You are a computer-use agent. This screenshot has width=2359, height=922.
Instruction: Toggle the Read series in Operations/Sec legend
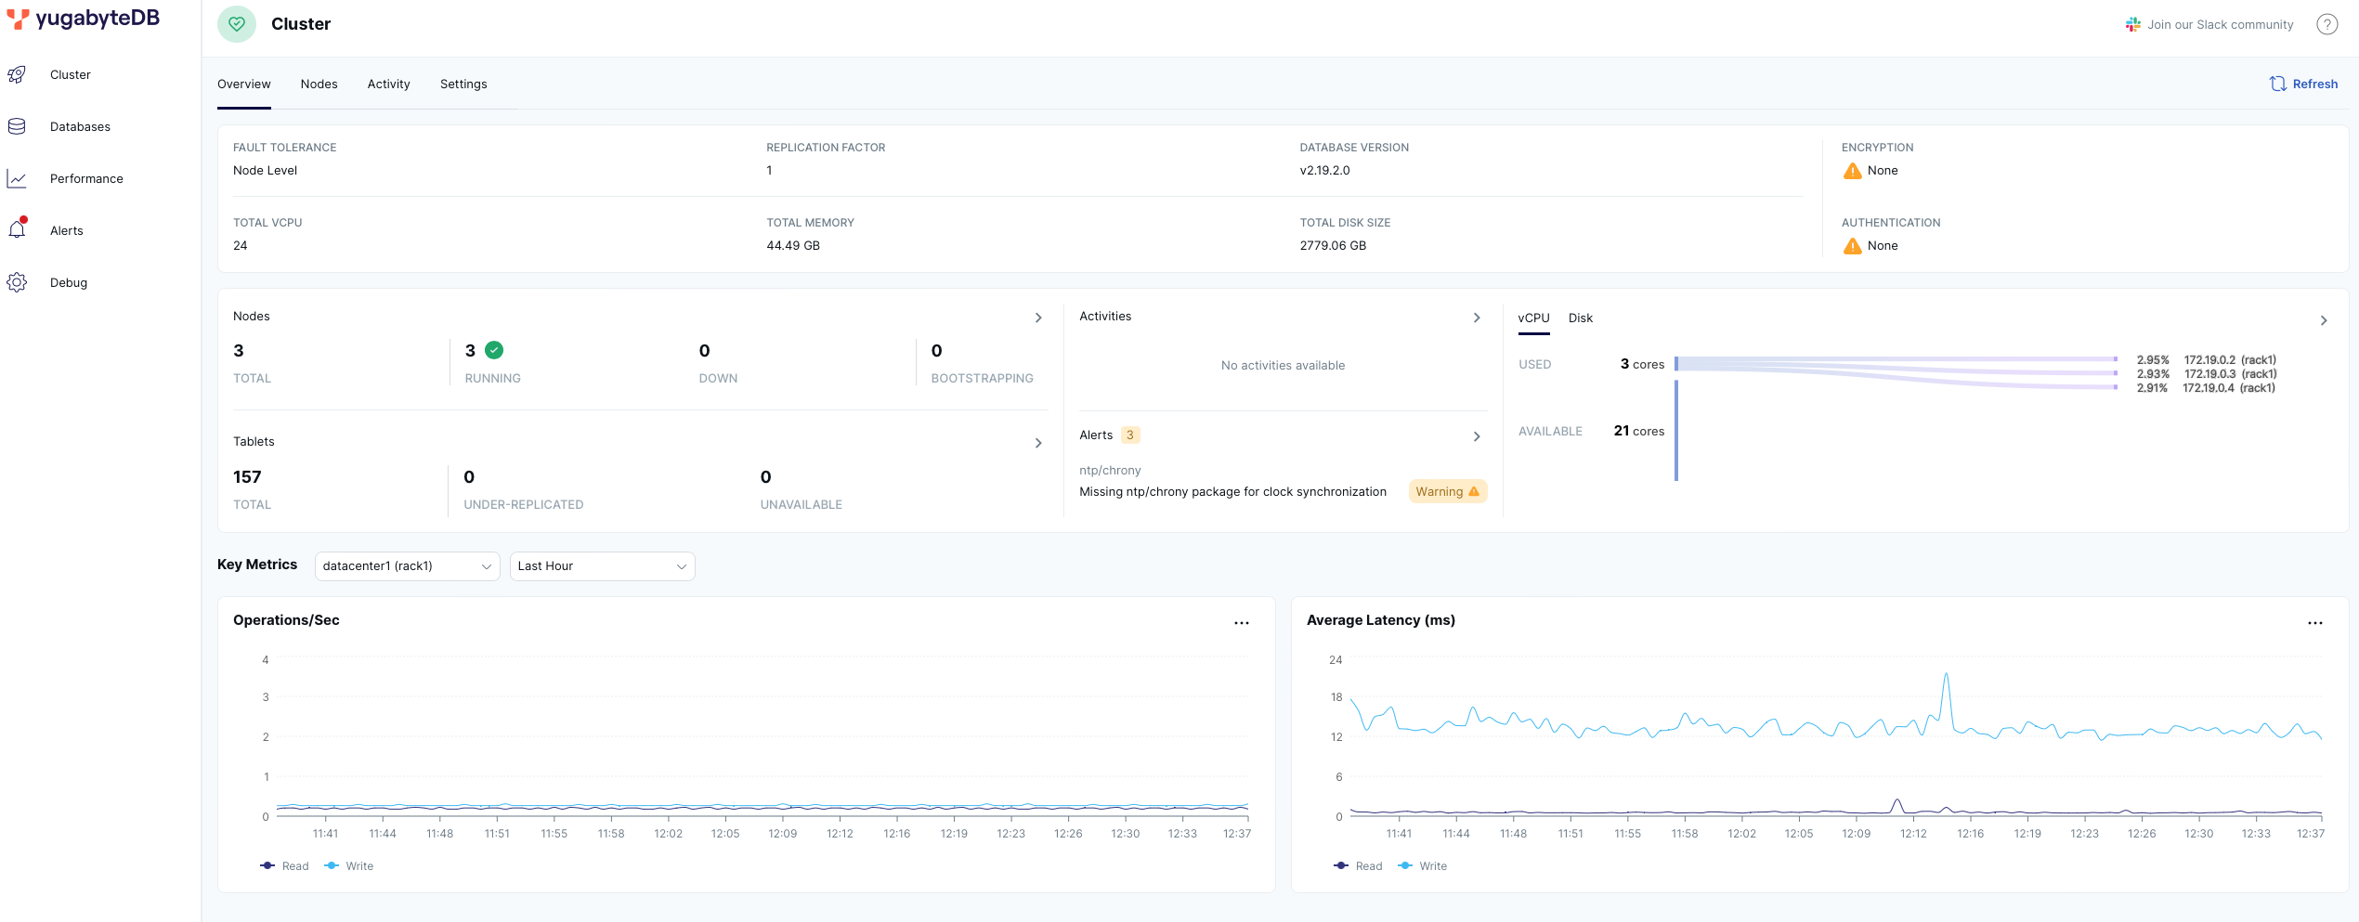point(285,866)
